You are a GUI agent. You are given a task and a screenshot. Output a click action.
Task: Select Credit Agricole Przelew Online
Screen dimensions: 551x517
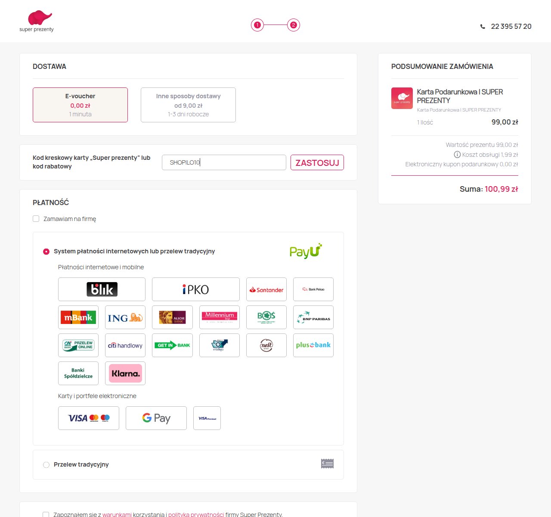pyautogui.click(x=78, y=345)
